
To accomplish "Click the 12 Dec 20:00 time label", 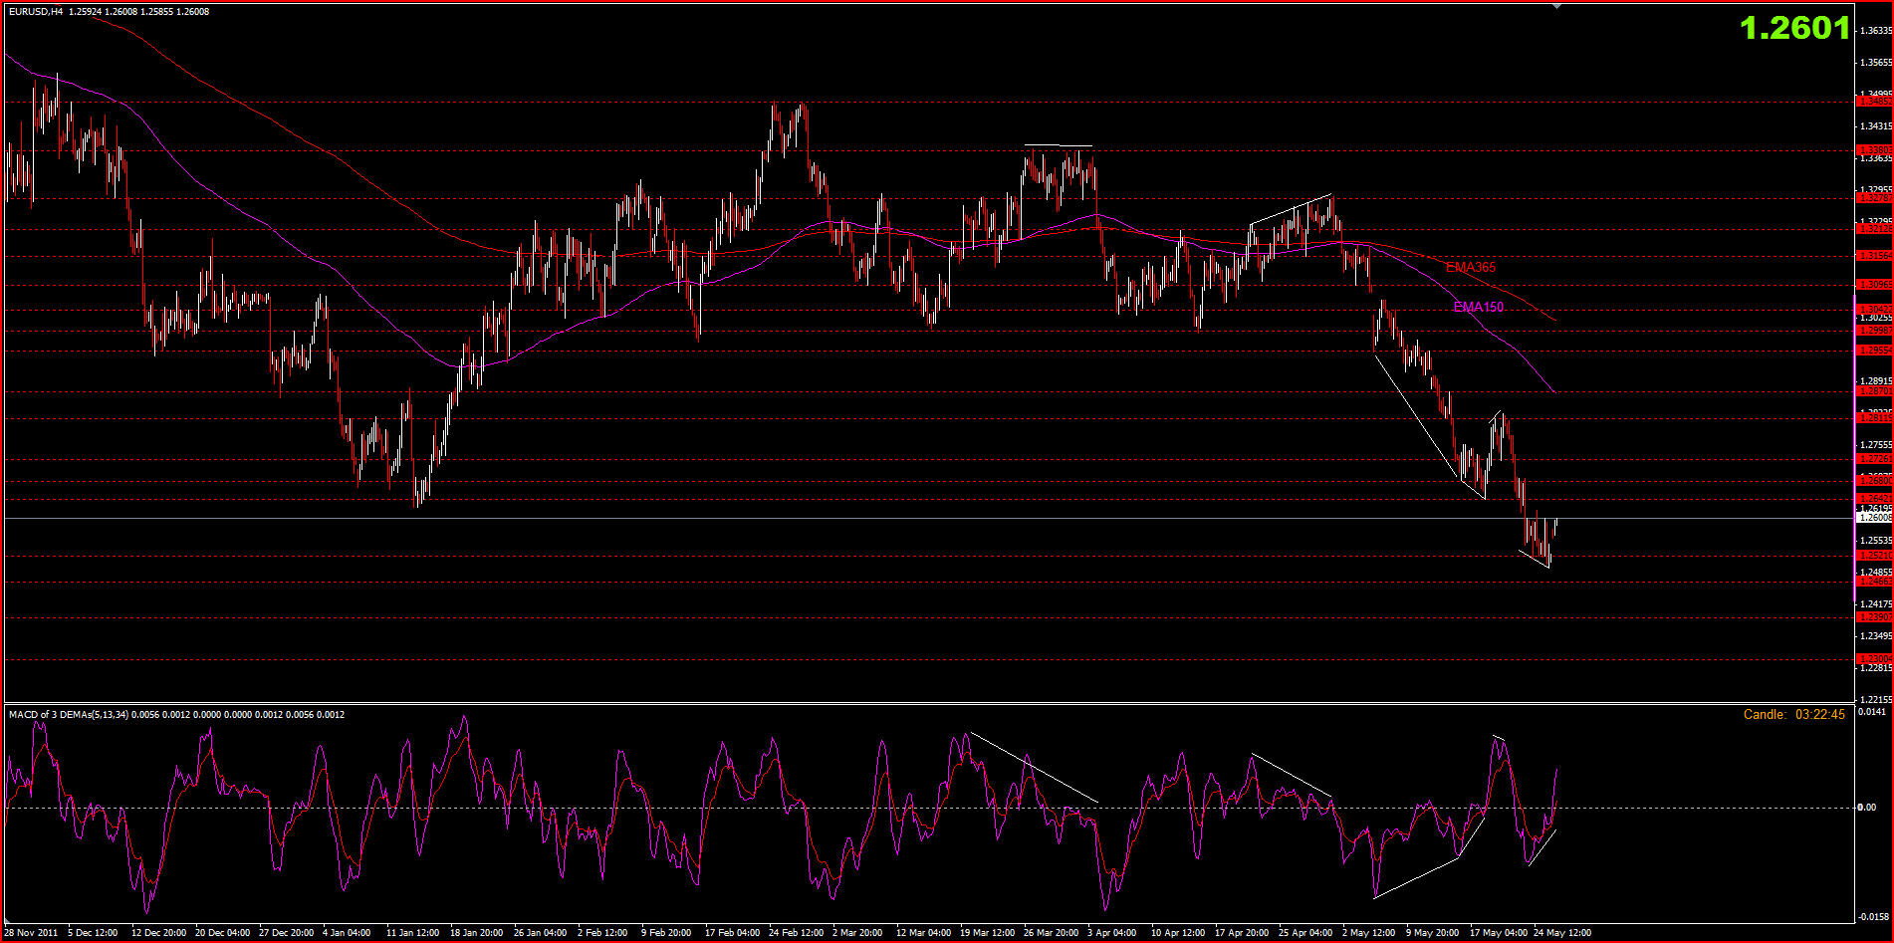I will click(x=158, y=933).
